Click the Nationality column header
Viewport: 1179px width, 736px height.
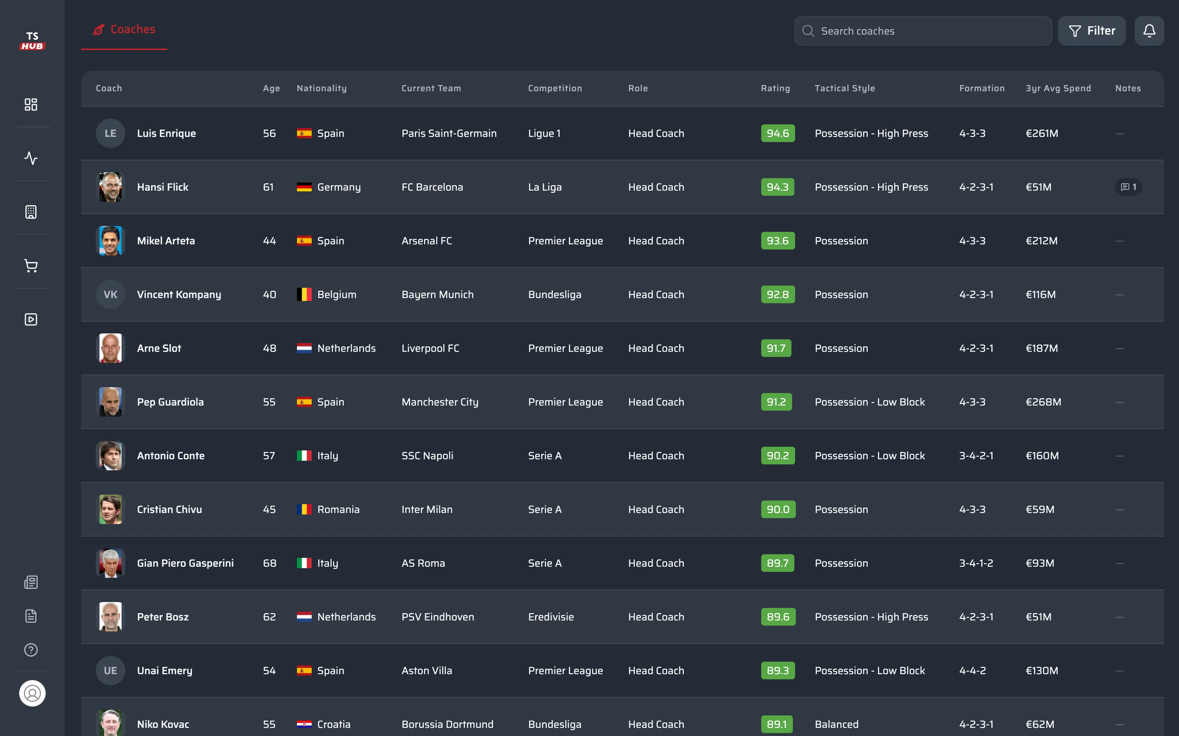[x=322, y=88]
